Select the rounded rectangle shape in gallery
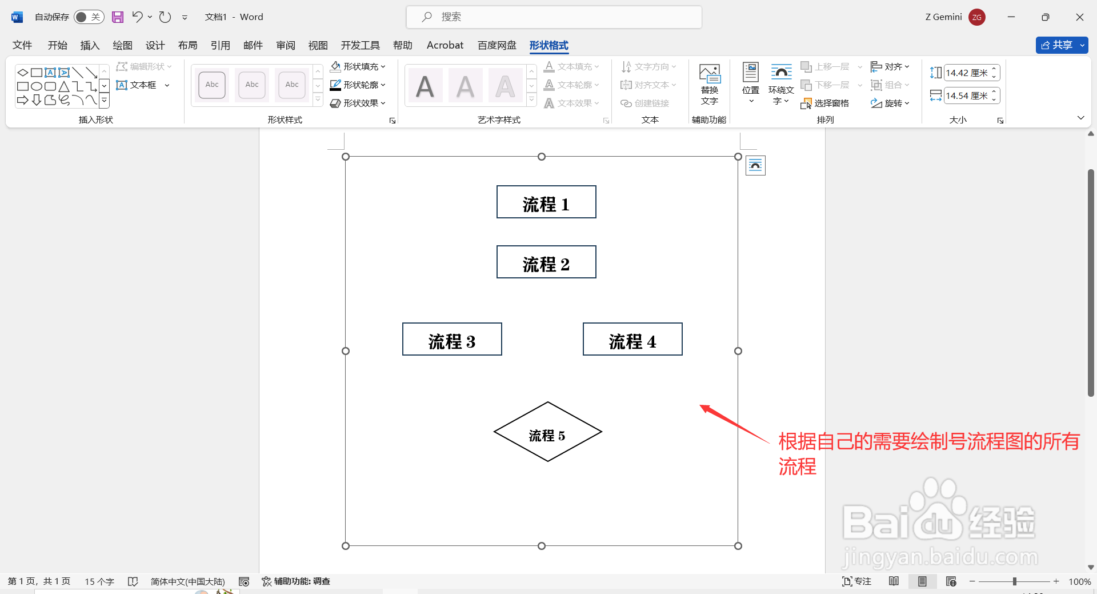Screen dimensions: 1097x594 tap(50, 86)
